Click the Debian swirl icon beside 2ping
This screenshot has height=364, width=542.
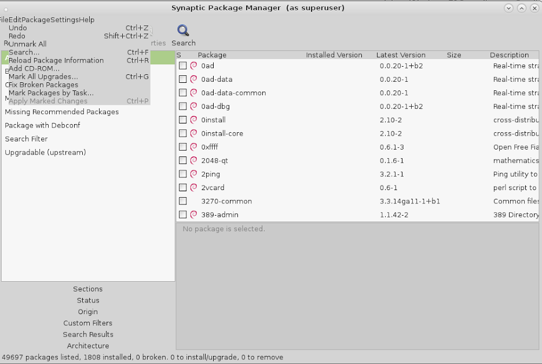click(x=193, y=174)
